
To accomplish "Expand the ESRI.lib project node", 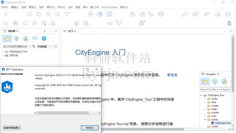I will click(x=3, y=55).
